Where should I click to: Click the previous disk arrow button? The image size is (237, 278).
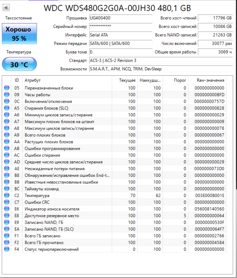pyautogui.click(x=6, y=8)
